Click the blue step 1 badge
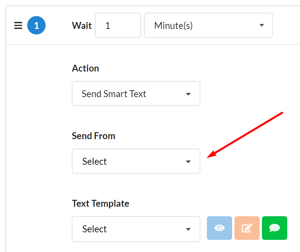This screenshot has width=300, height=252. (36, 26)
